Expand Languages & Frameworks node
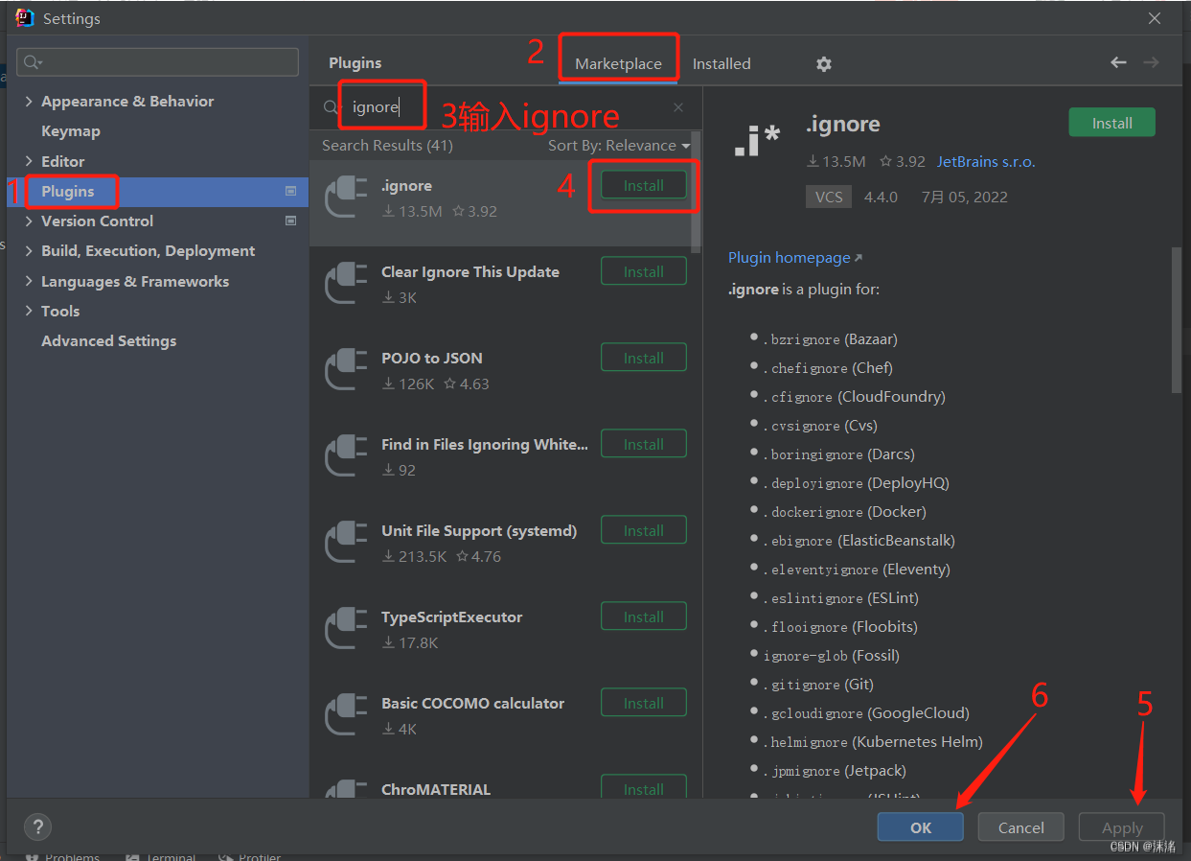This screenshot has height=861, width=1191. click(29, 282)
